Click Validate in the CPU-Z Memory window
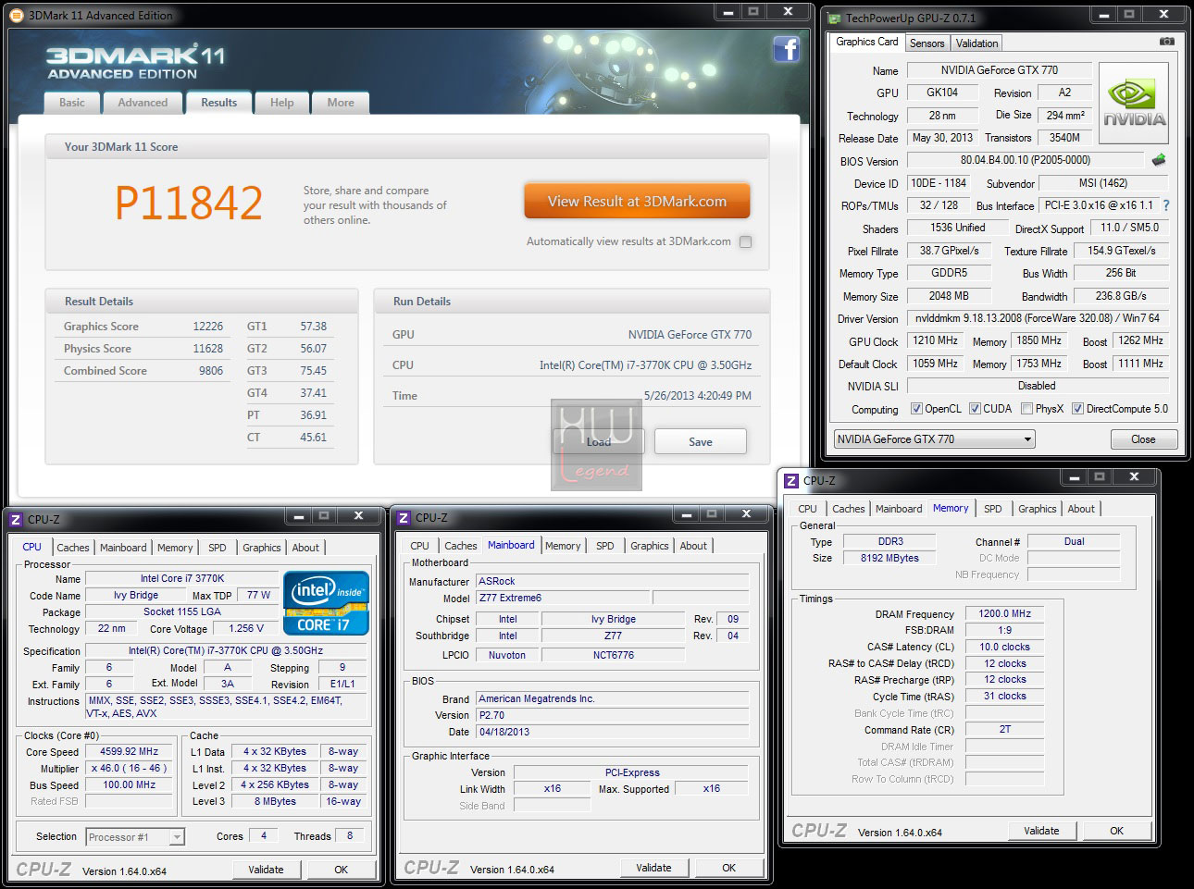The width and height of the screenshot is (1194, 889). tap(1041, 831)
